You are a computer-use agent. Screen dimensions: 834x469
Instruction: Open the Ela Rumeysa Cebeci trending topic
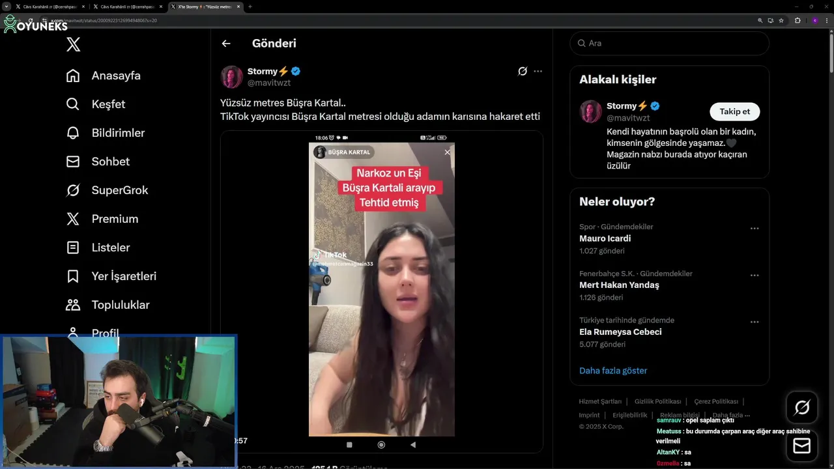point(620,332)
